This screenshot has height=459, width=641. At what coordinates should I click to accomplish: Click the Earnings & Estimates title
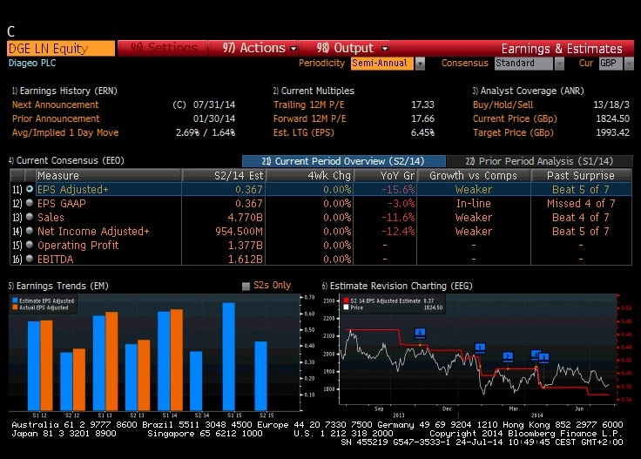(562, 49)
